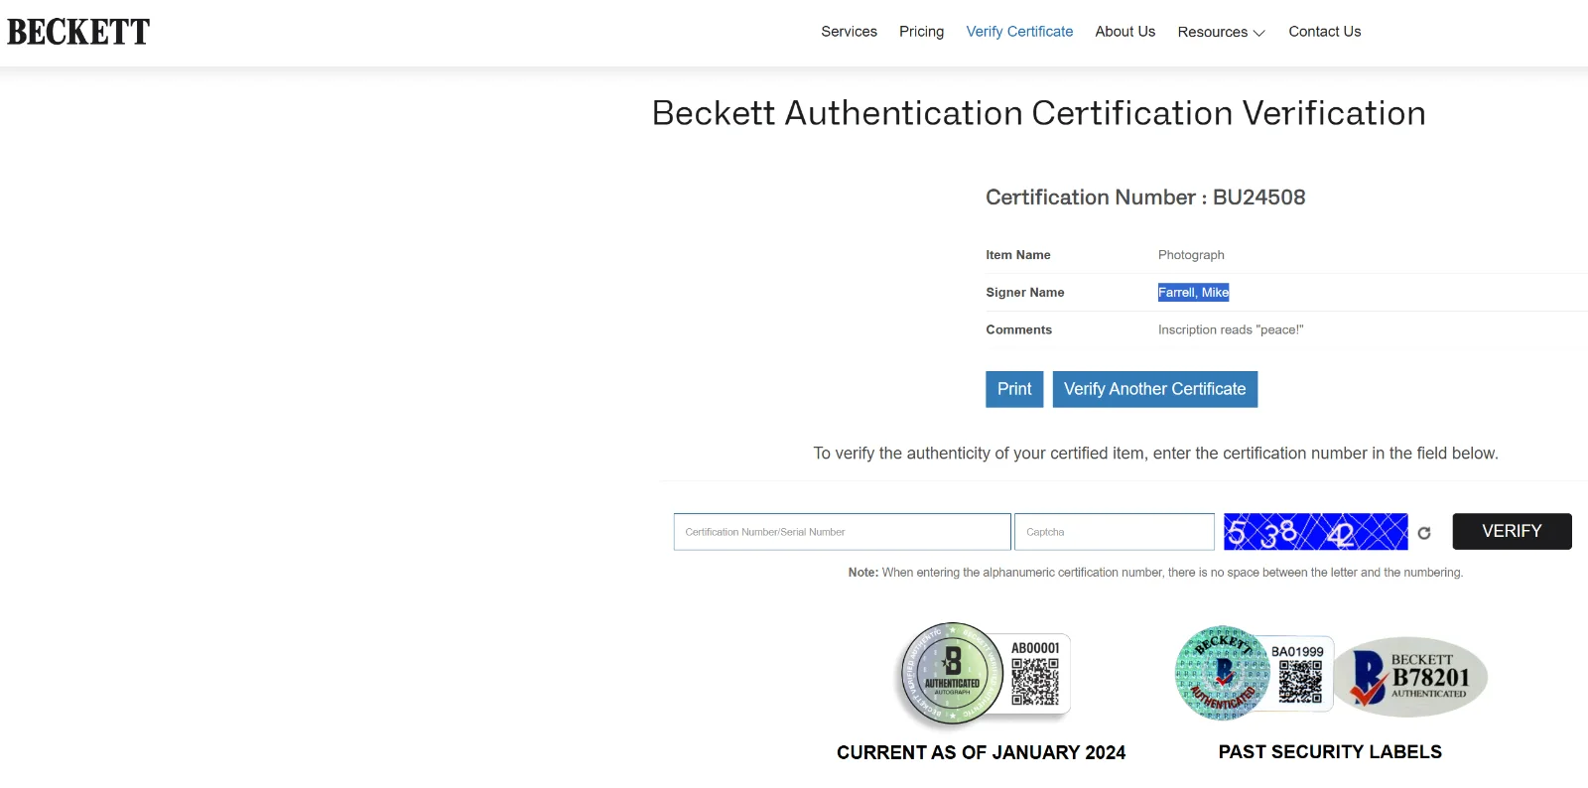Click the current AB00001 security label image
The width and height of the screenshot is (1588, 788).
[x=983, y=676]
